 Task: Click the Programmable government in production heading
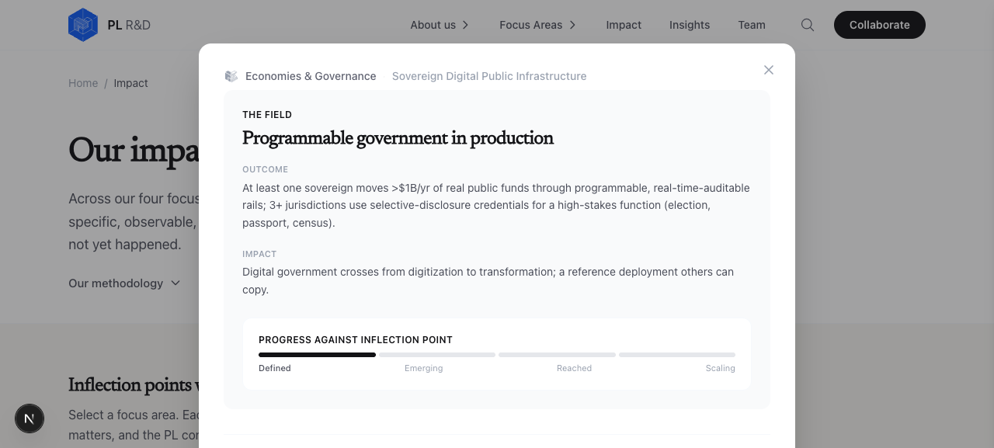tap(398, 138)
